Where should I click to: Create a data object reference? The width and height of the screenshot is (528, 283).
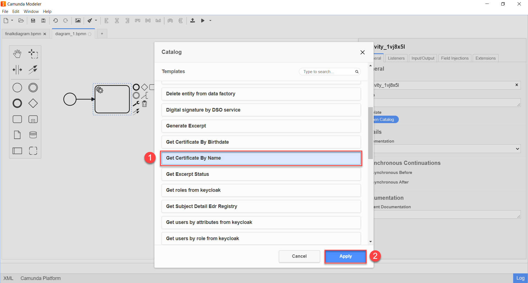pyautogui.click(x=17, y=135)
